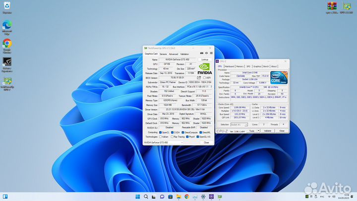The height and width of the screenshot is (201, 357).
Task: Toggle the OpenGL 4.6 checkbox
Action: click(198, 137)
